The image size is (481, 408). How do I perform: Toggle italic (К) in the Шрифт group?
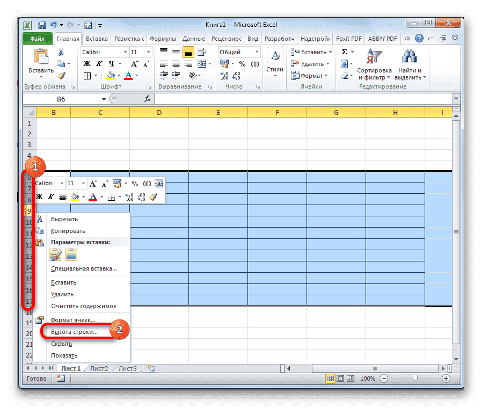(98, 63)
